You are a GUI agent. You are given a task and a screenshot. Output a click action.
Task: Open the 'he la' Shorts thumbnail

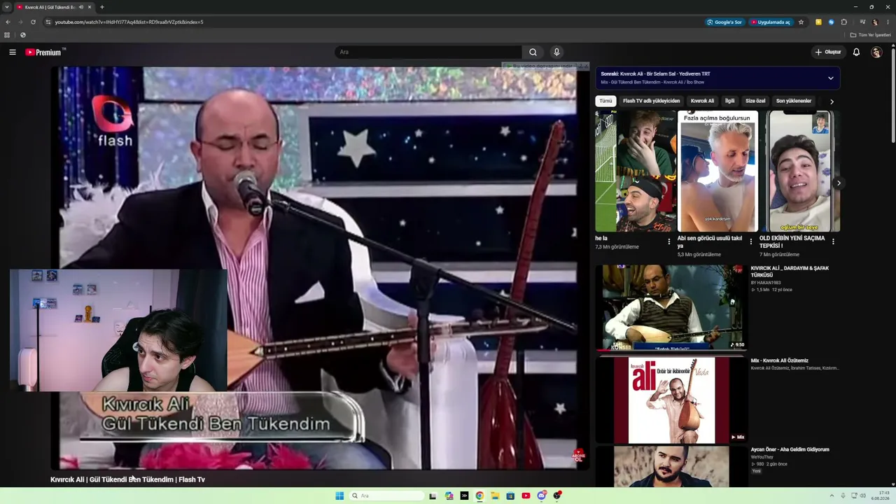(x=636, y=171)
